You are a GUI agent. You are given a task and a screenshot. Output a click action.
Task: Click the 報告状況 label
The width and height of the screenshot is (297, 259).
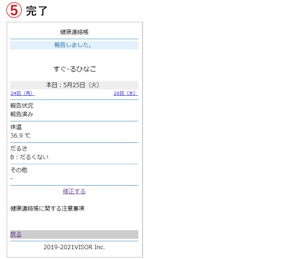pyautogui.click(x=22, y=106)
